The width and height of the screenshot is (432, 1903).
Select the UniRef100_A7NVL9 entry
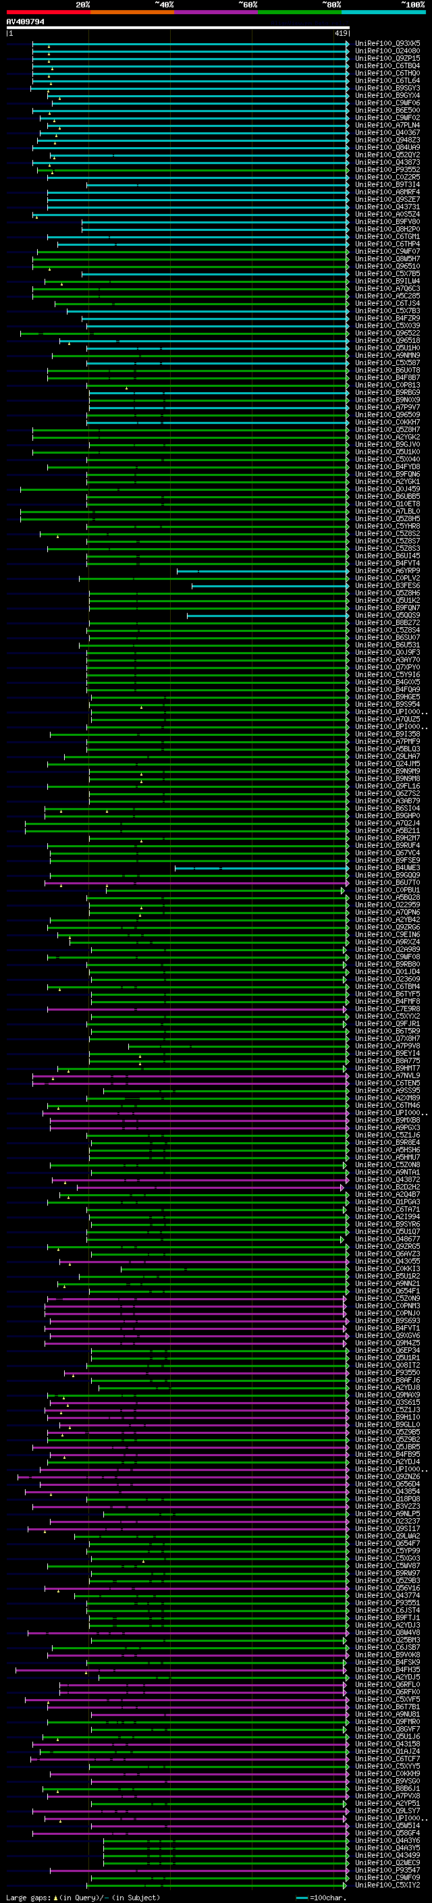coord(387,1075)
